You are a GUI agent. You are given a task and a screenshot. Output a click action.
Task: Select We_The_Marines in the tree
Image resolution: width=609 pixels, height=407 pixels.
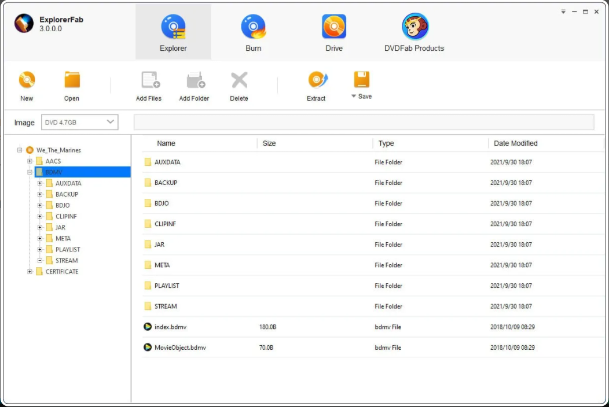point(58,150)
